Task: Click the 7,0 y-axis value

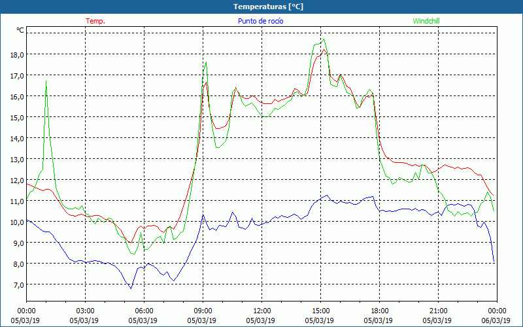Action: coord(19,284)
